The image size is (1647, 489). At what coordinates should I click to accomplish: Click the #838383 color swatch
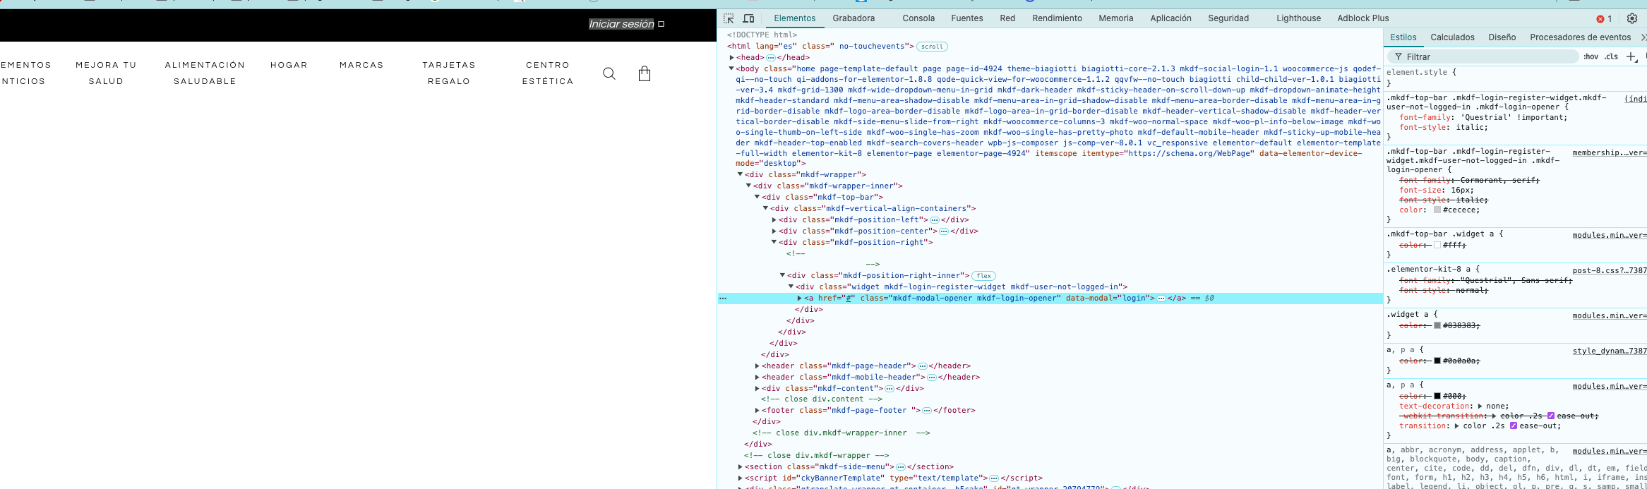point(1437,325)
